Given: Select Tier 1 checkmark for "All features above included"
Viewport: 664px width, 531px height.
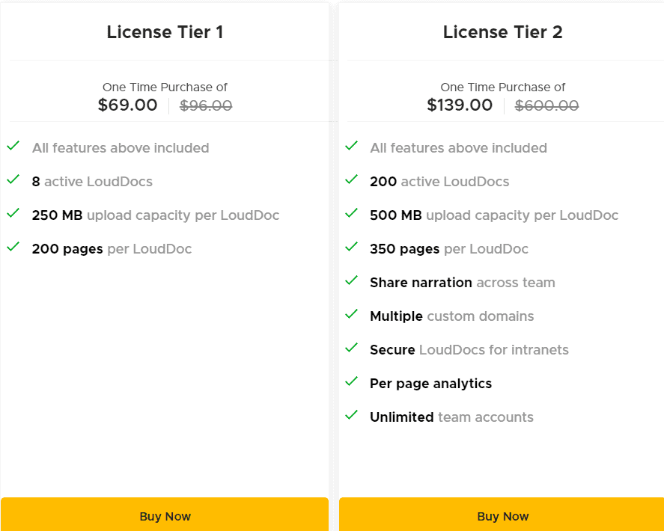Looking at the screenshot, I should click(x=13, y=147).
